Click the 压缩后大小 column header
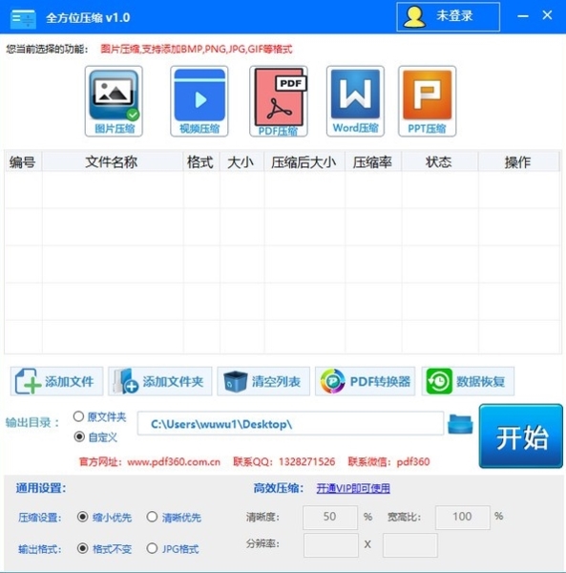Image resolution: width=566 pixels, height=573 pixels. pos(304,162)
